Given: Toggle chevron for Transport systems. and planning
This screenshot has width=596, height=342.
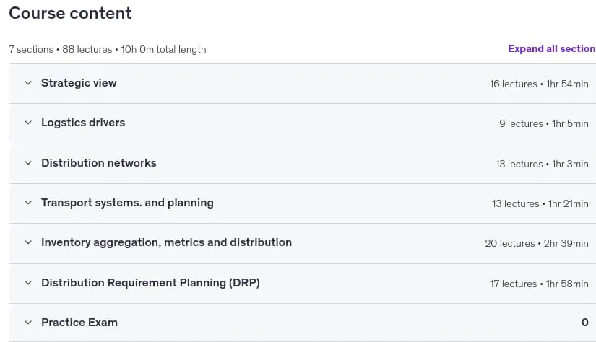Looking at the screenshot, I should coord(28,203).
